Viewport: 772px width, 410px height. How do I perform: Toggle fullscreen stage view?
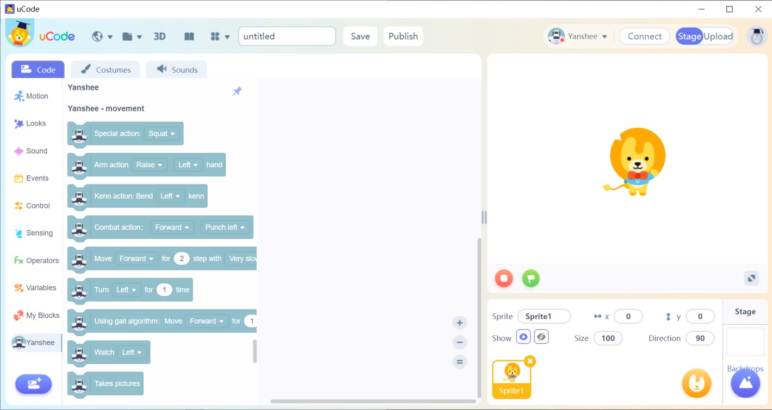(751, 278)
